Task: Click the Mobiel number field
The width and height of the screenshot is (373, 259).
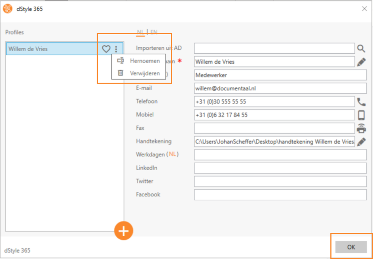Action: click(274, 115)
